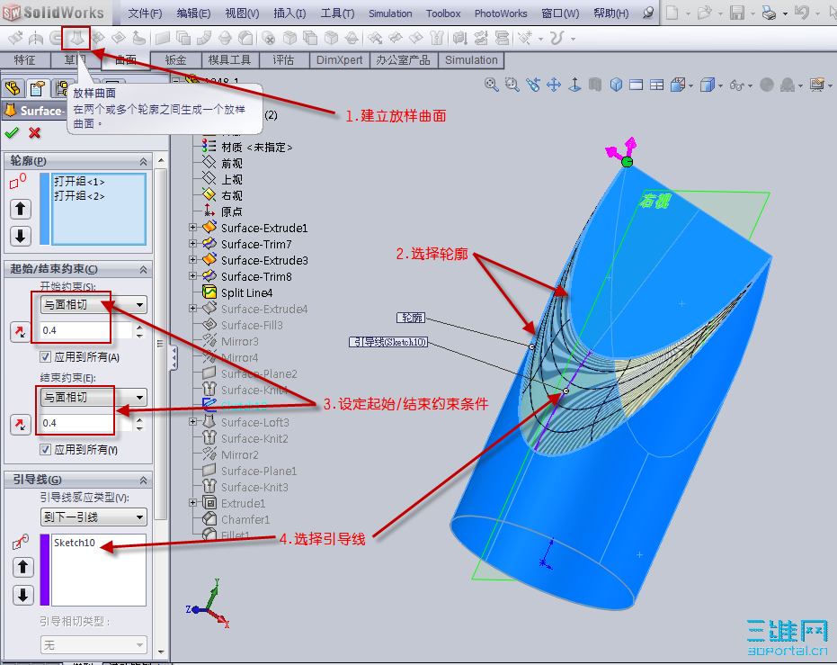Screen dimensions: 837x665
Task: Increase start tangent length with stepper
Action: click(x=139, y=327)
